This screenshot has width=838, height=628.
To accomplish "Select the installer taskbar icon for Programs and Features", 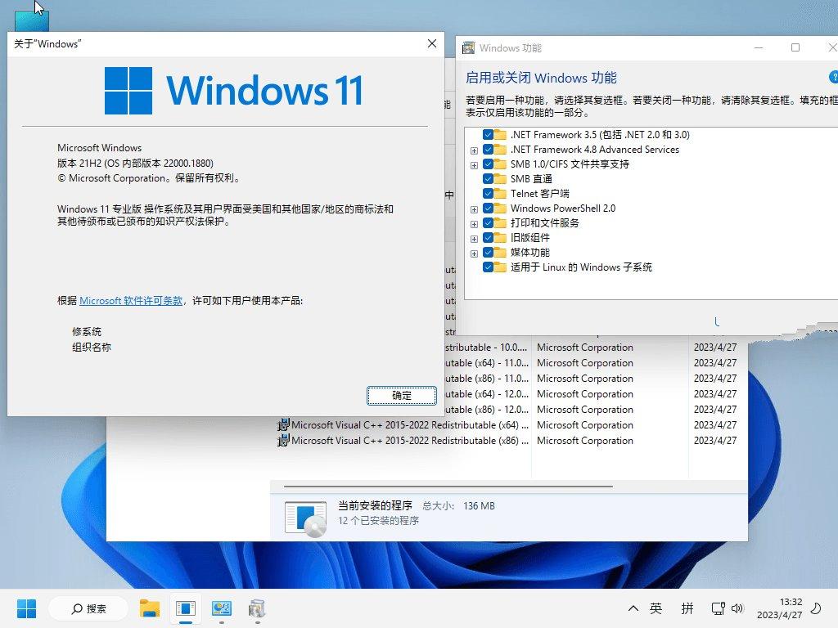I will click(256, 608).
